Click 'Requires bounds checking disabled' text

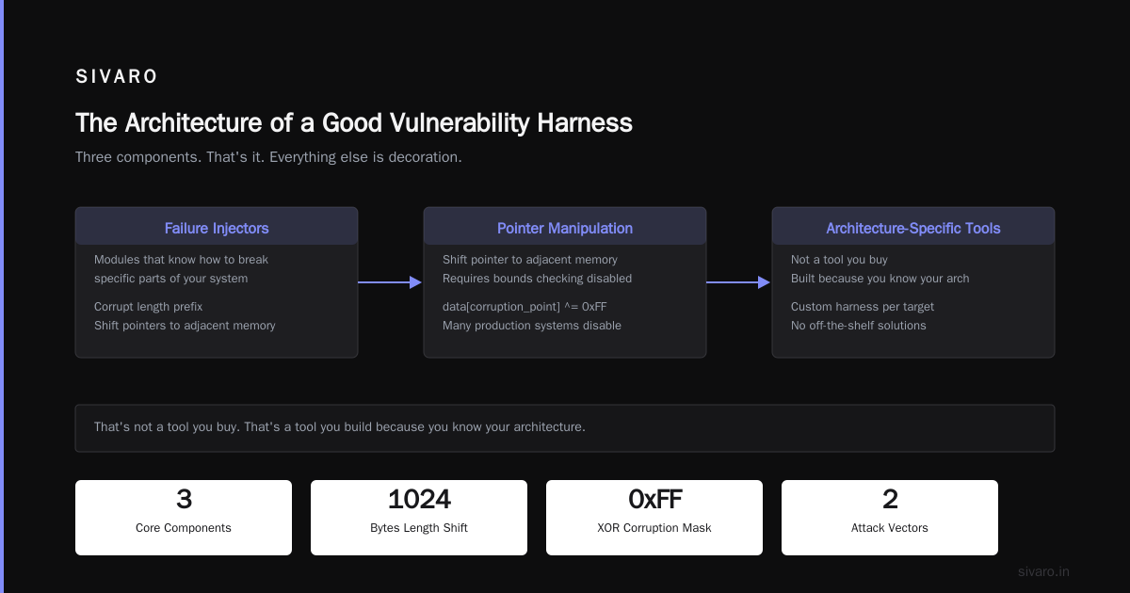537,279
